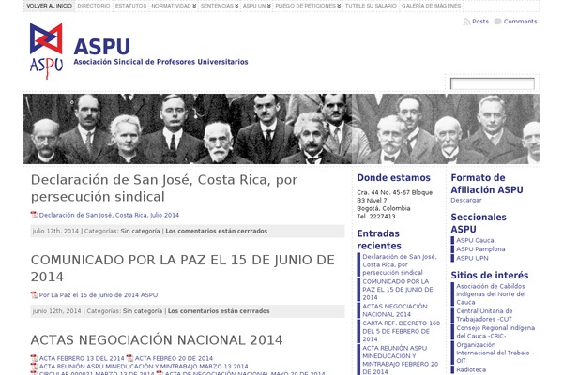The height and width of the screenshot is (375, 563).
Task: Open the Comments feed link
Action: (x=520, y=22)
